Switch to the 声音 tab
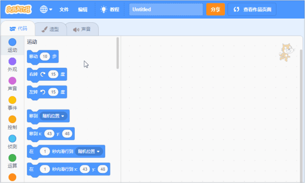 point(82,29)
